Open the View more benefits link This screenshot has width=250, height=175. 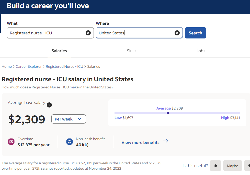click(x=140, y=142)
